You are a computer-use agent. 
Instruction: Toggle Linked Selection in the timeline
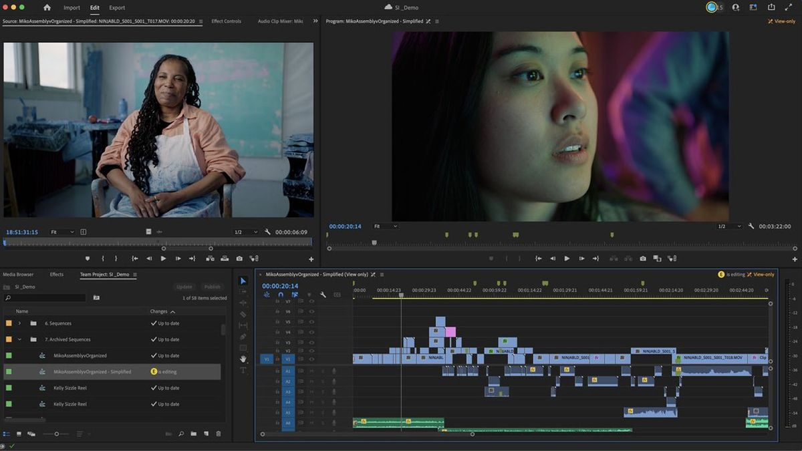(x=295, y=295)
